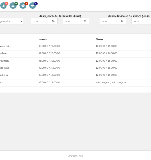
Task: Open the notifications bell icon
Action: 3,6
